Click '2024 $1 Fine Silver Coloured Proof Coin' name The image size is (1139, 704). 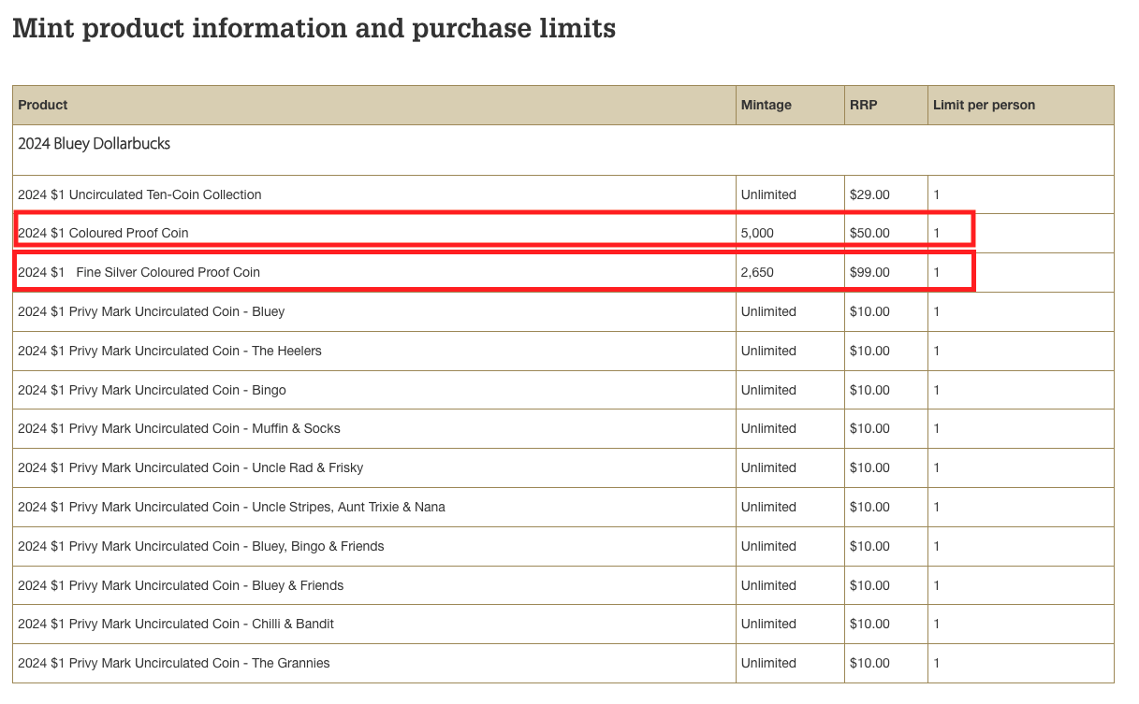[x=139, y=272]
